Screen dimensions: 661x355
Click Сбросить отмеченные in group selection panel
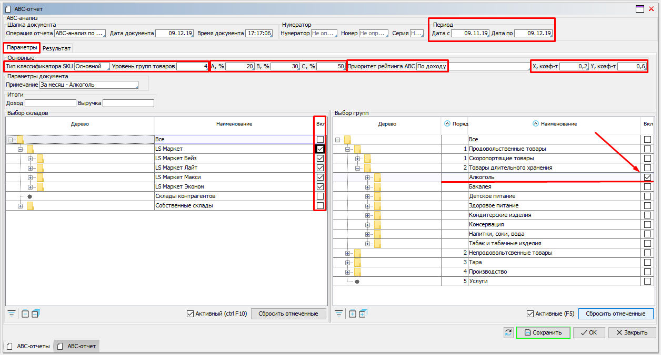coord(615,314)
